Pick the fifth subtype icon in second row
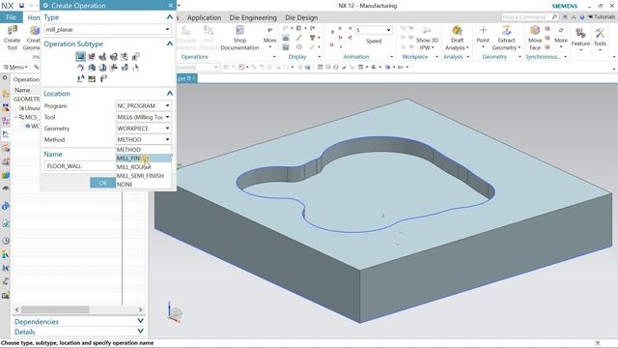 [125, 68]
